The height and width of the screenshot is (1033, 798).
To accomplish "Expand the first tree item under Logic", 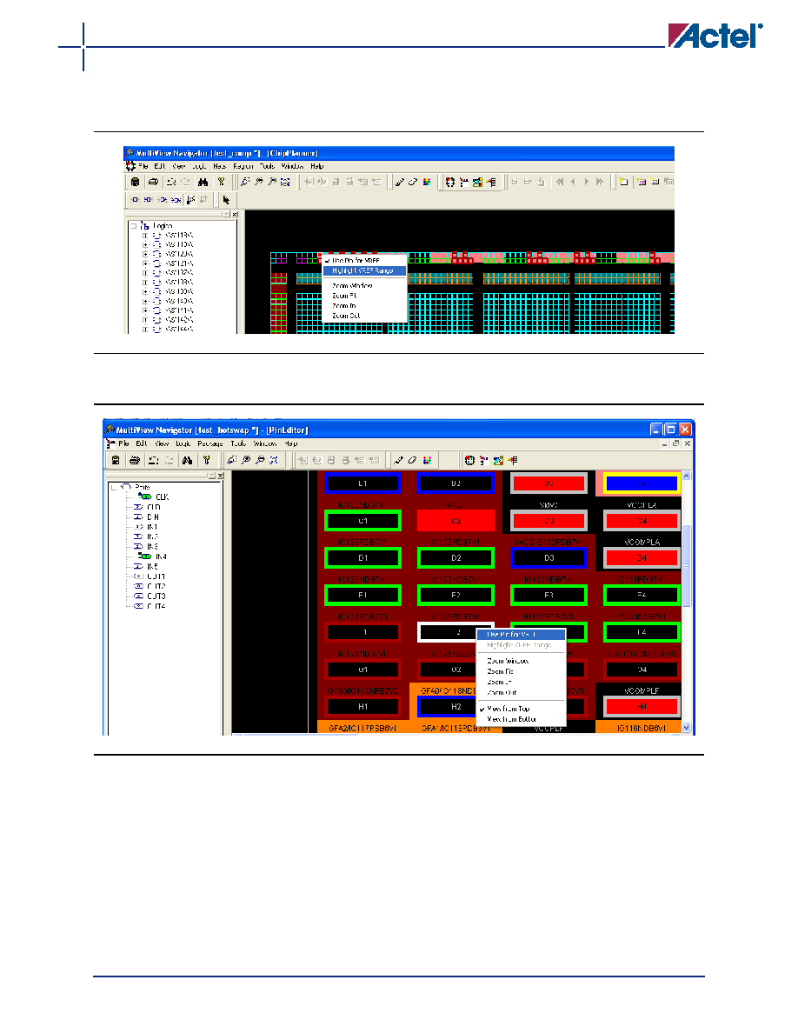I will pos(145,235).
